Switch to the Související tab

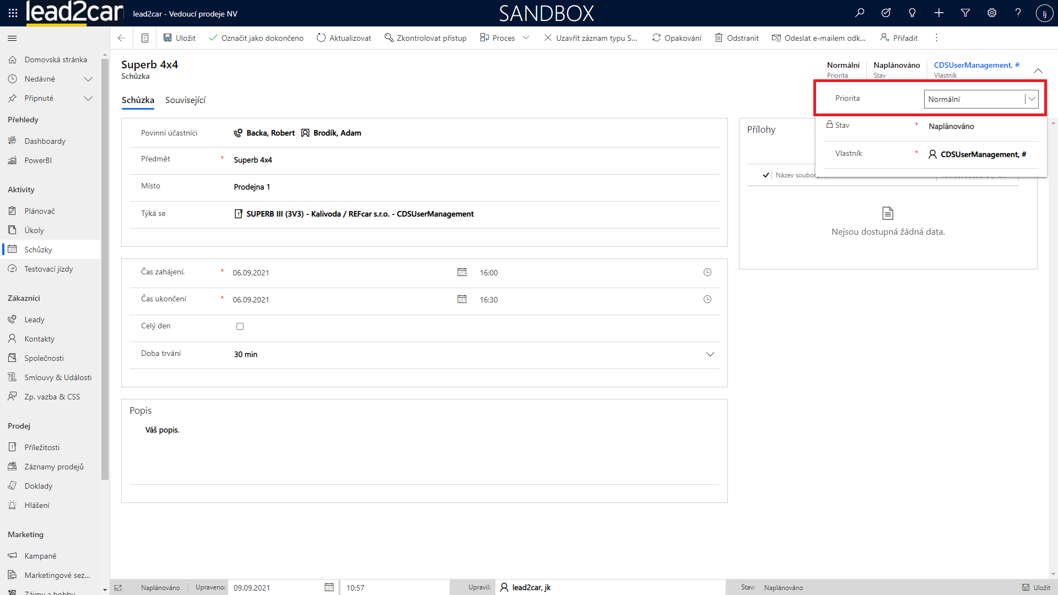[x=185, y=100]
